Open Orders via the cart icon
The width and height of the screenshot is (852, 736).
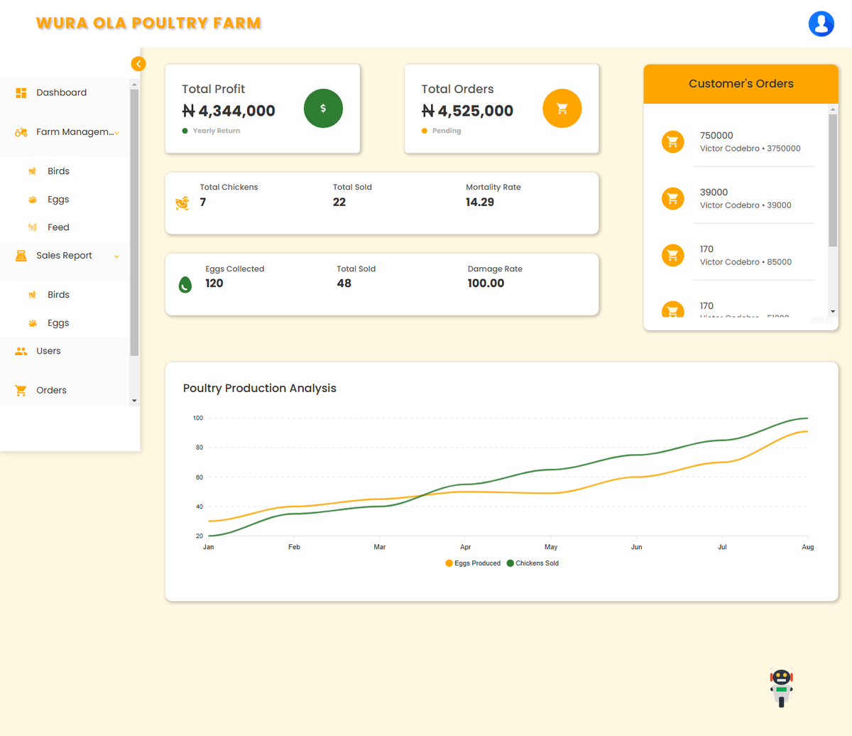click(x=20, y=390)
